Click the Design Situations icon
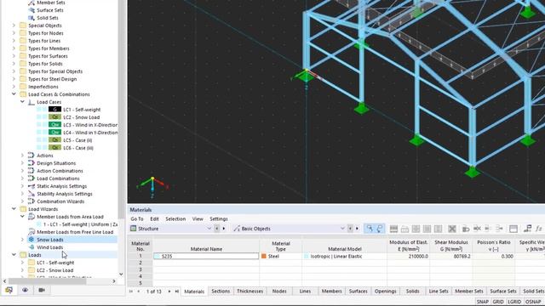Screen dimensions: 545x306 click(32, 163)
